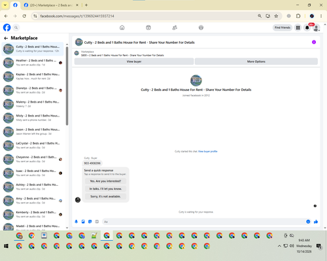
Task: Open the LaCrystal conversation
Action: pyautogui.click(x=33, y=145)
